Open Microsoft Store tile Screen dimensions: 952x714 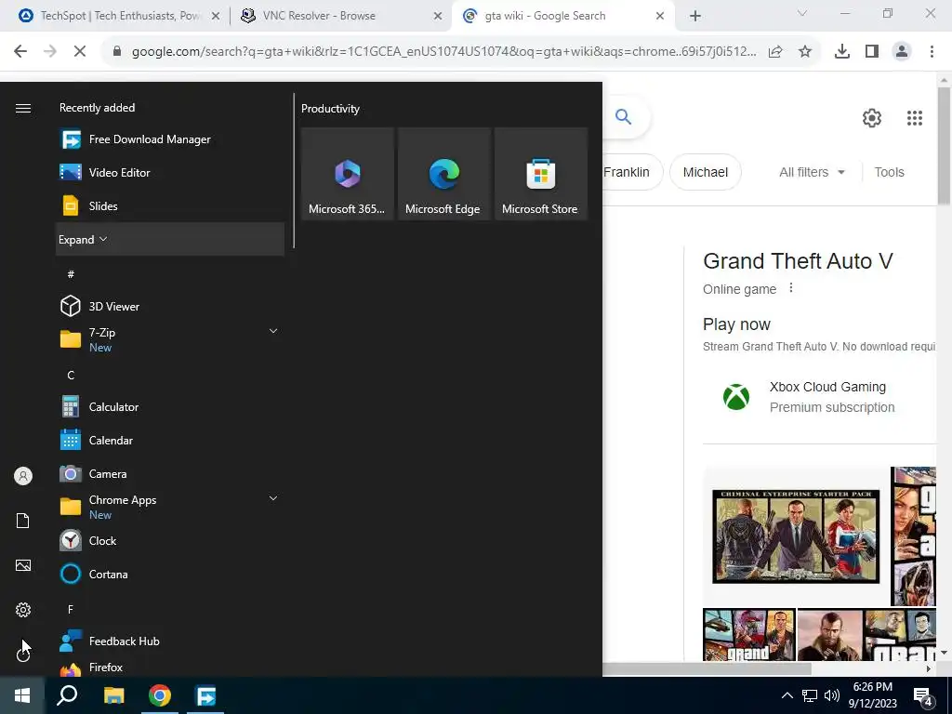(541, 174)
